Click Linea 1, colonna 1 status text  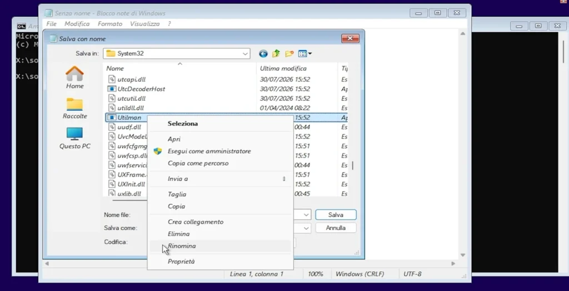click(x=257, y=274)
